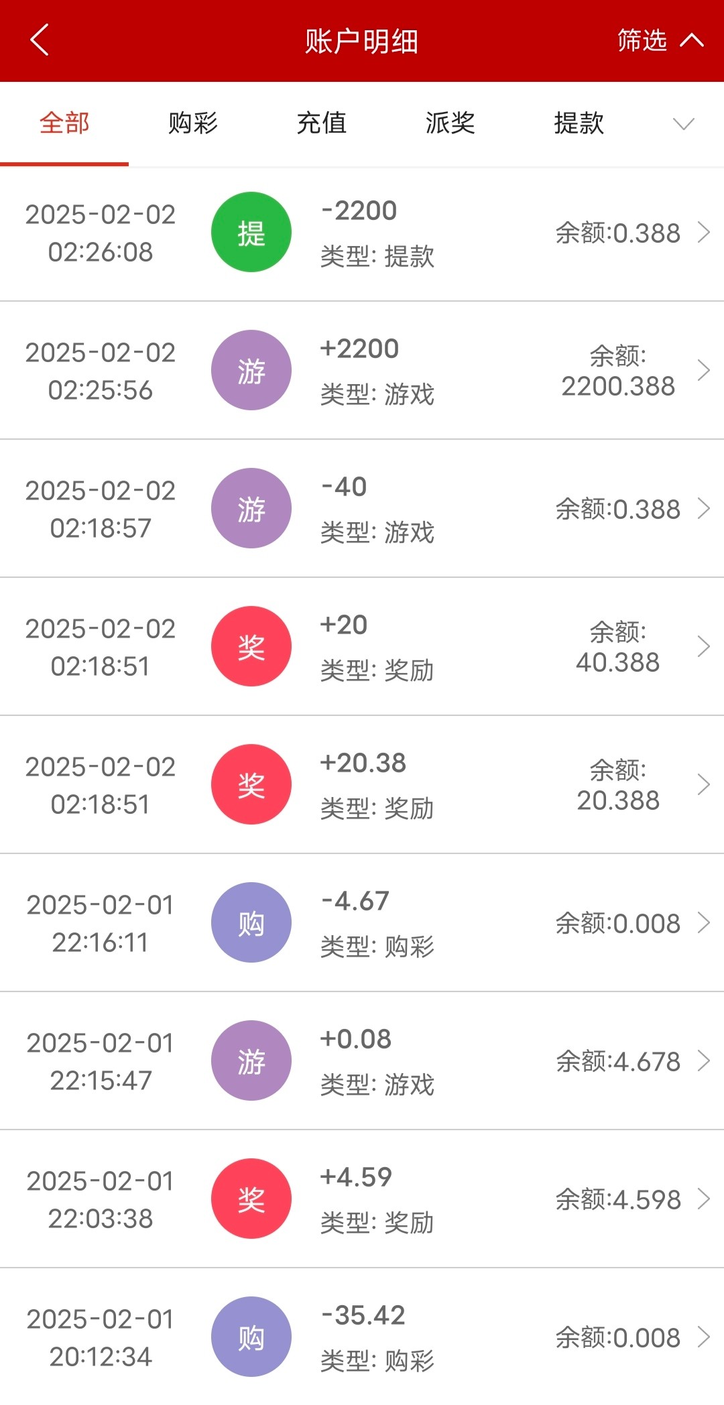
Task: Tap 游 icon for +0.08 game entry
Action: (x=251, y=1061)
